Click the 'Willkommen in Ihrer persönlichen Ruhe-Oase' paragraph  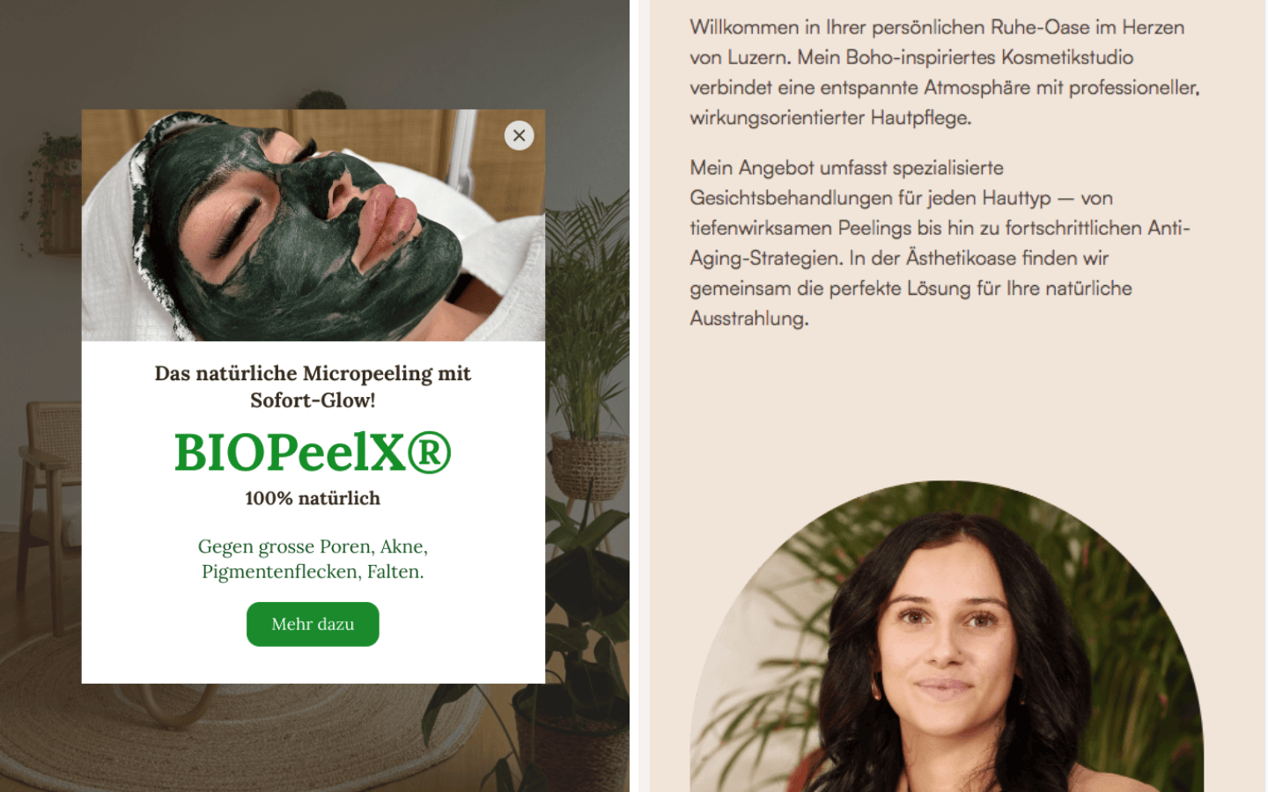[945, 72]
